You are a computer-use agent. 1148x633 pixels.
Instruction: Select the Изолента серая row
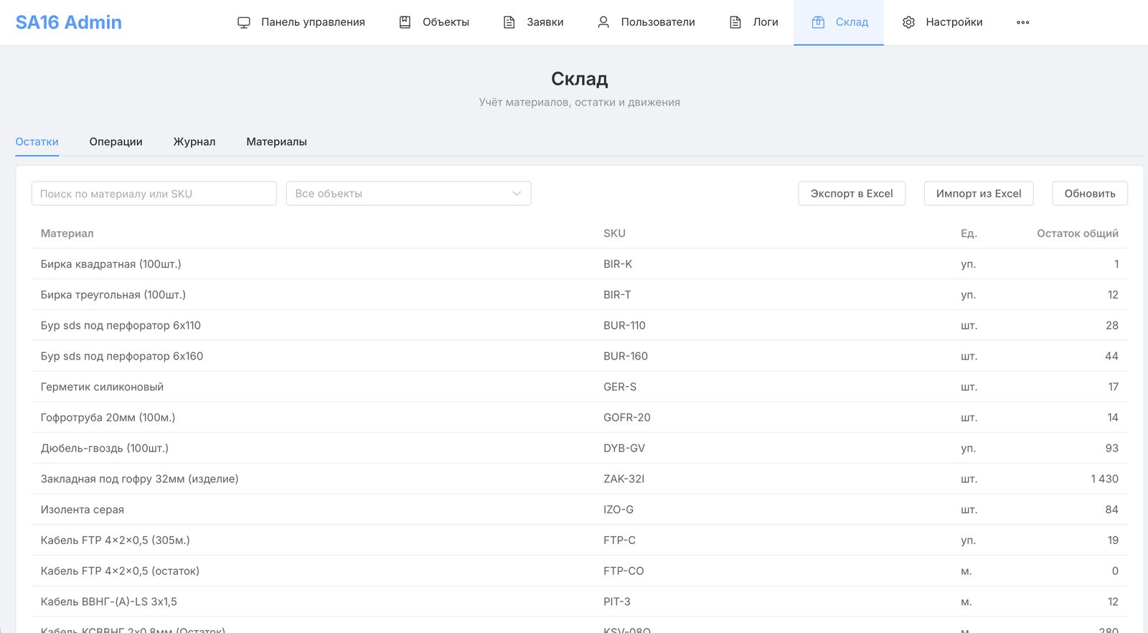(580, 510)
